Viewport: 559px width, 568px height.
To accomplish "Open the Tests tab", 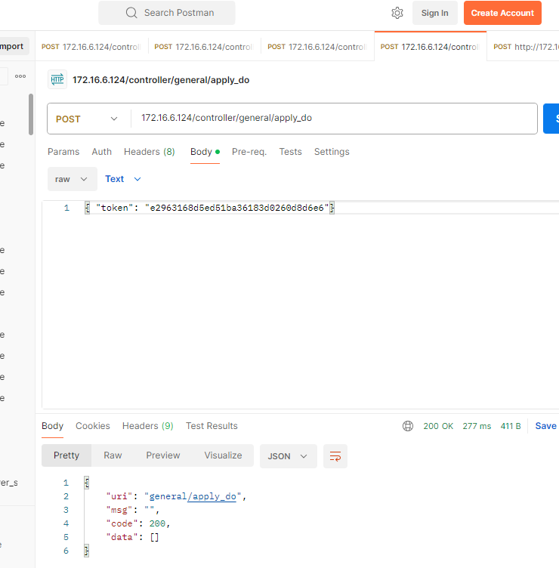I will point(290,152).
